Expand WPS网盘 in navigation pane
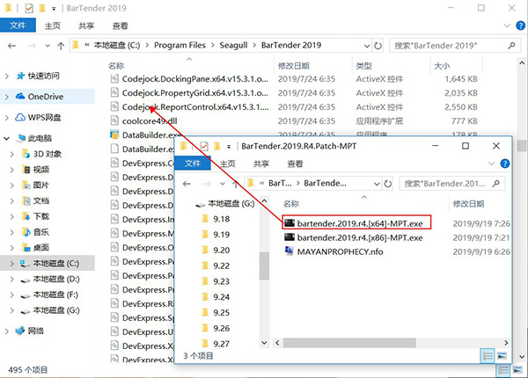This screenshot has height=378, width=528. click(x=7, y=118)
